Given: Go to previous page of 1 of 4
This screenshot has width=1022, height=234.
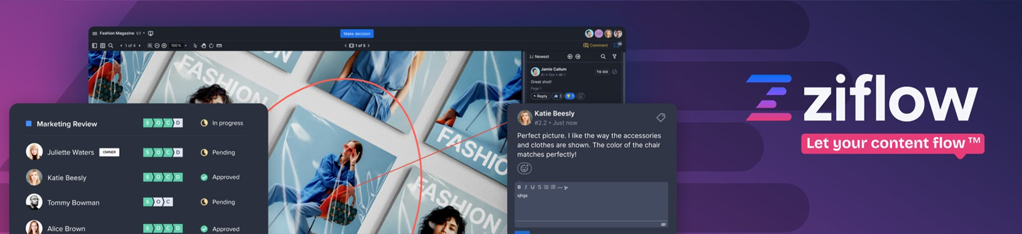Looking at the screenshot, I should tap(121, 46).
